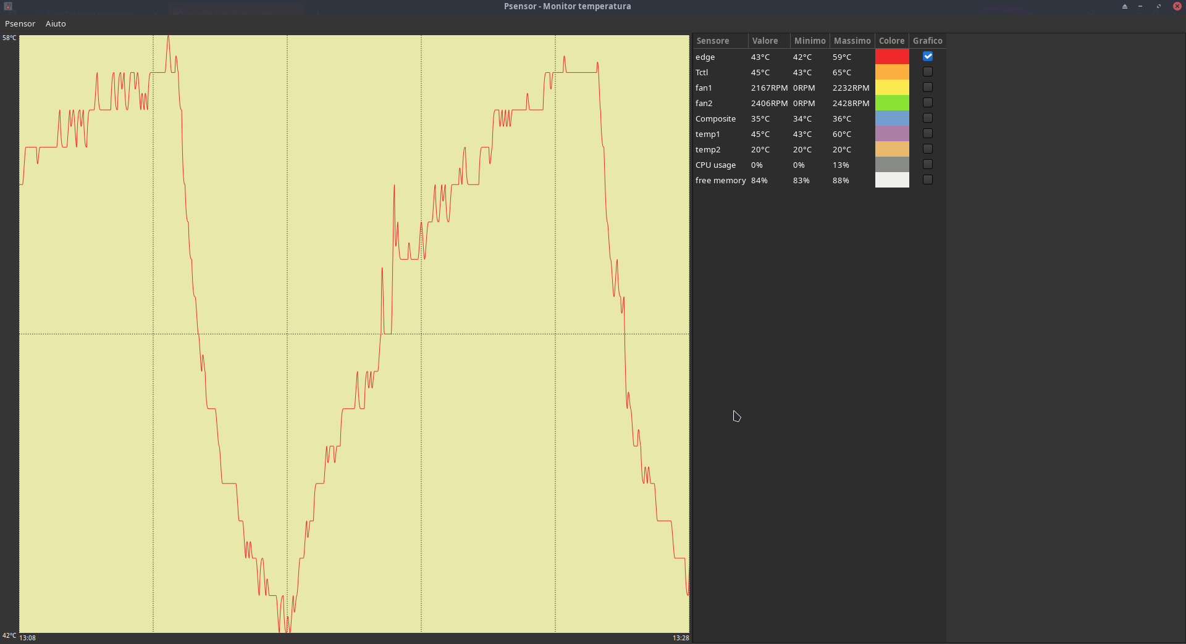Click the Psensor app icon in titlebar
Screen dimensions: 1186x644
8,6
